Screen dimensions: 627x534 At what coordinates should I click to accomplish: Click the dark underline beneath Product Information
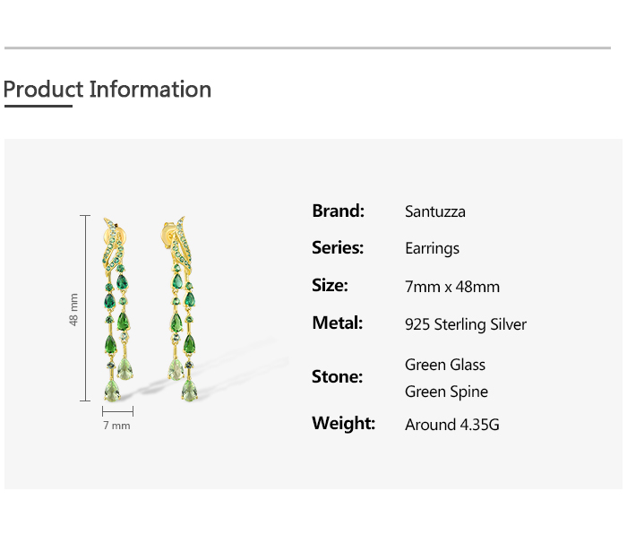(38, 107)
